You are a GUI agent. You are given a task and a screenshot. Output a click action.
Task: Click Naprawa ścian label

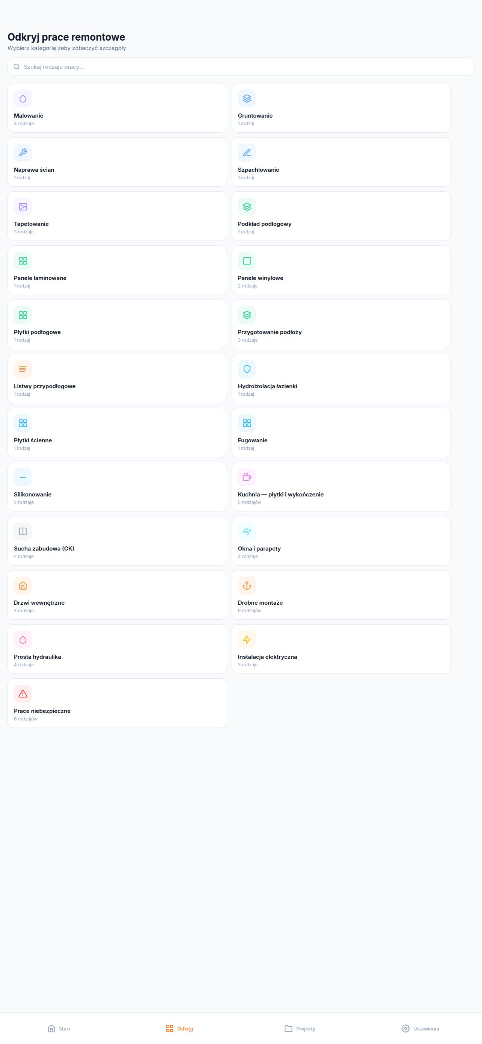[34, 170]
